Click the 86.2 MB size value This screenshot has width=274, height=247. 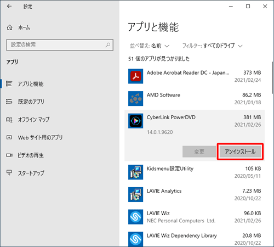coord(252,95)
